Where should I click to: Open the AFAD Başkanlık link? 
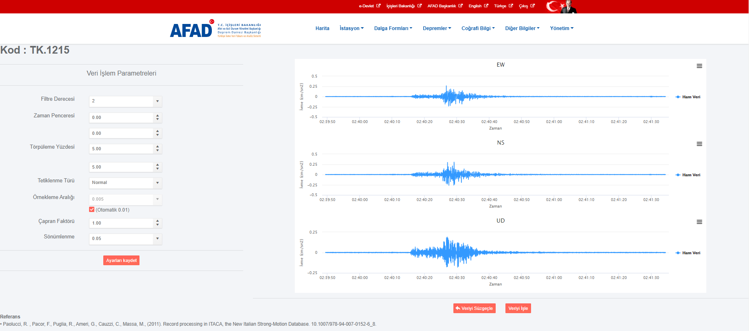point(445,6)
